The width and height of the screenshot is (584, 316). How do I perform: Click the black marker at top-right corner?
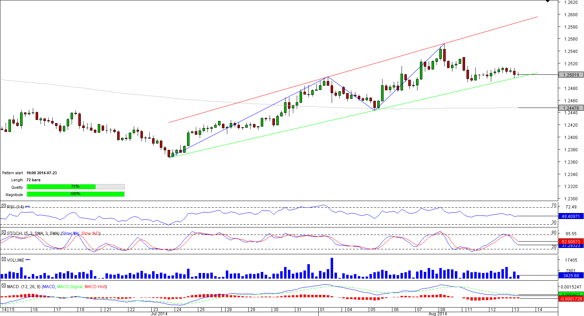(547, 1)
